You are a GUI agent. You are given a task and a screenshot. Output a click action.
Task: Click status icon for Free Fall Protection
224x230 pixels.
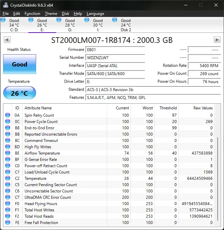pos(8,222)
